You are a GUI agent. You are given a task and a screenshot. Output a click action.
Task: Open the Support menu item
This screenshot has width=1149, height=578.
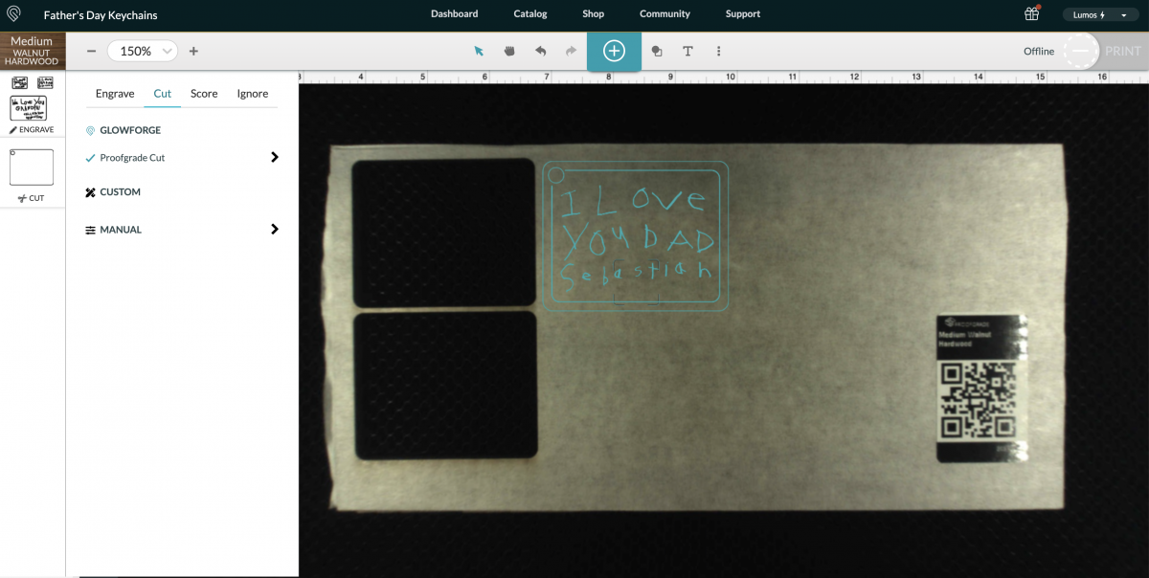pos(743,14)
